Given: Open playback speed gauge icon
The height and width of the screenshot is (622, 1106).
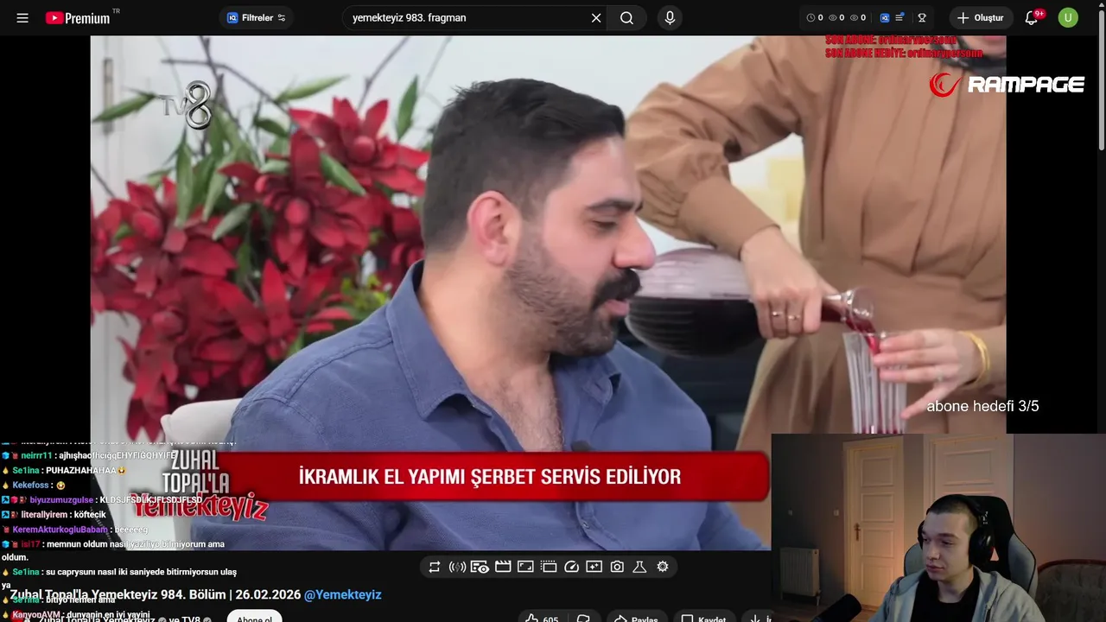Looking at the screenshot, I should click(571, 567).
